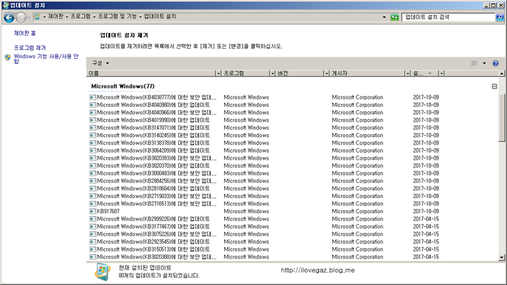Viewport: 507px width, 285px height.
Task: Click the icon of update KB3140245
Action: click(x=92, y=135)
